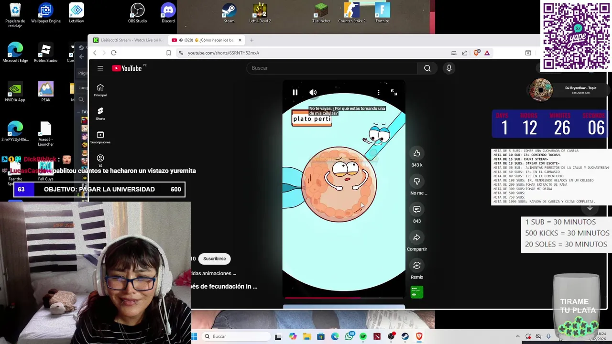
Task: Close the ¿Cómo nacen los bebés YouTube tab
Action: pyautogui.click(x=240, y=40)
